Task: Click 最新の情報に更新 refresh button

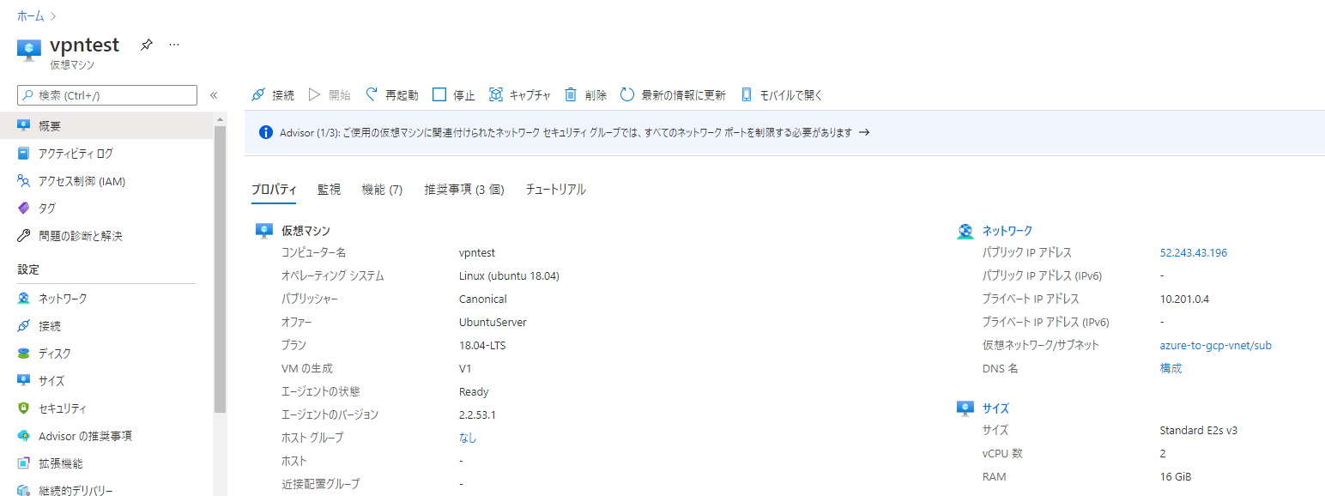Action: click(x=673, y=95)
